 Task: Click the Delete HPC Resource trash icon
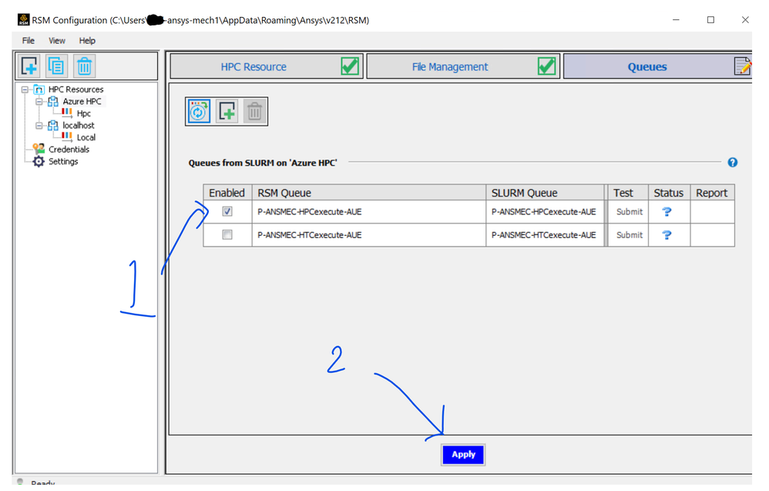84,66
